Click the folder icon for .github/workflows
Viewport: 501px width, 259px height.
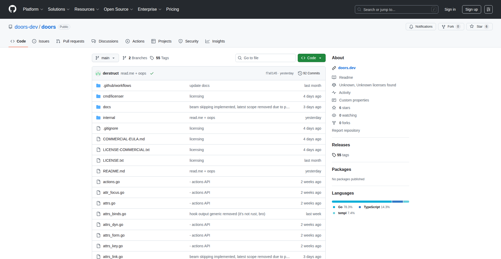98,86
